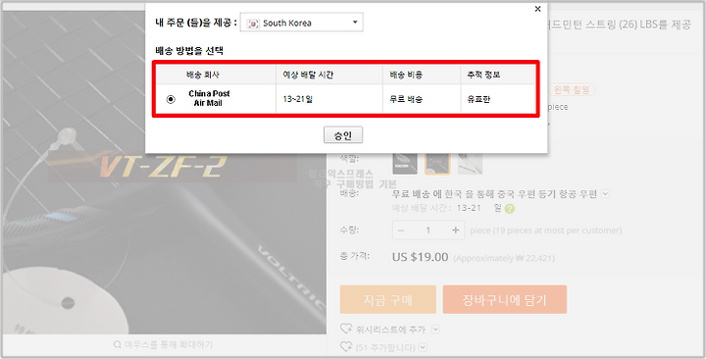Click the 장바구니에 담기 add to cart button
Screen dimensions: 706x359
[505, 299]
